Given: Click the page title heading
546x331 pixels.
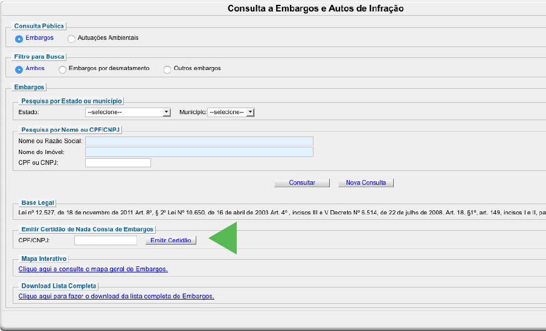Looking at the screenshot, I should 315,8.
